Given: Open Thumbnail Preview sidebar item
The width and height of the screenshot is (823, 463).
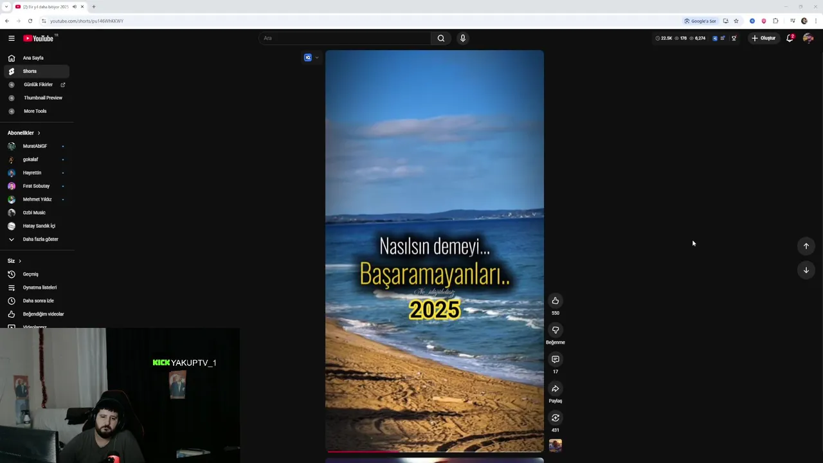Looking at the screenshot, I should pyautogui.click(x=37, y=98).
